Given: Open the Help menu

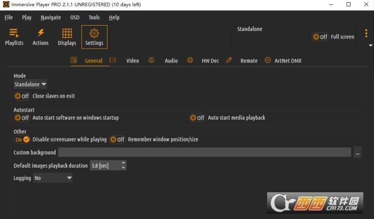Looking at the screenshot, I should click(114, 18).
